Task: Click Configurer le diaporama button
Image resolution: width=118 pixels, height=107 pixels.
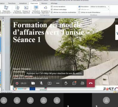Action: pos(17,10)
